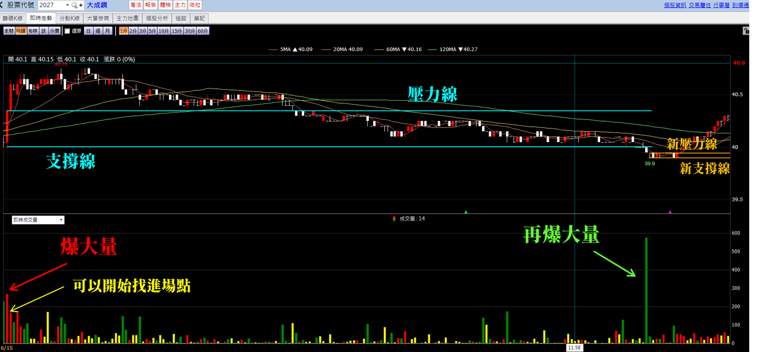
Task: Click the magenta triangle marker below chart
Action: point(671,212)
